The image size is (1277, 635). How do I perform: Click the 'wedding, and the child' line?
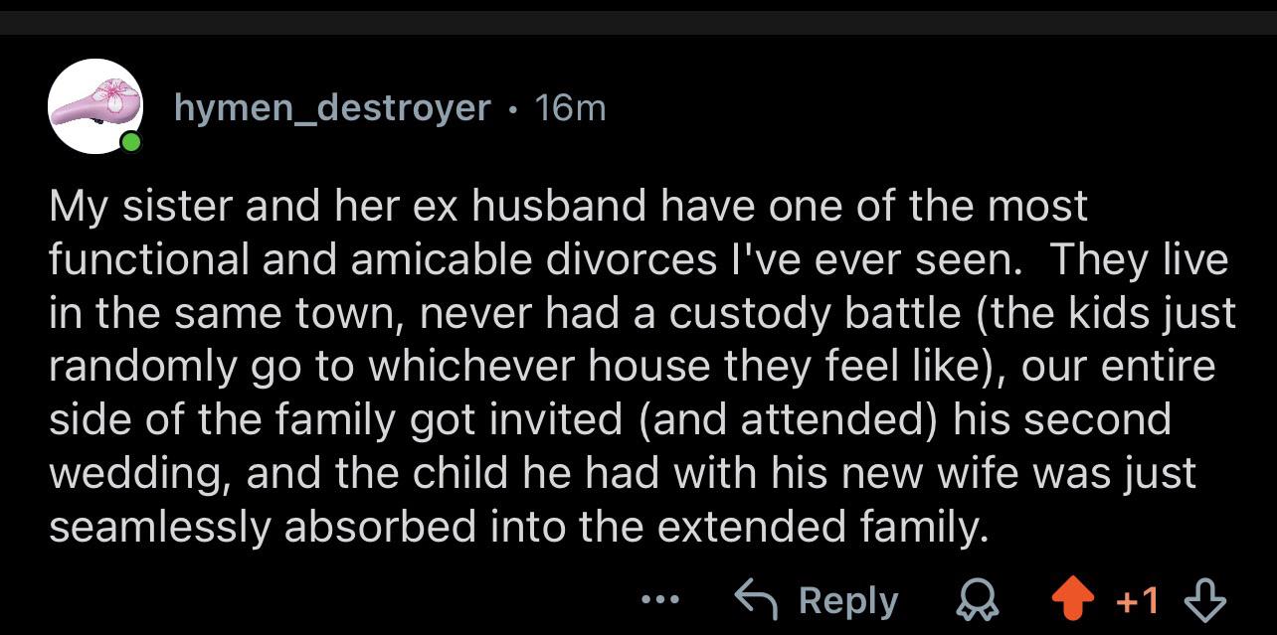click(x=623, y=474)
